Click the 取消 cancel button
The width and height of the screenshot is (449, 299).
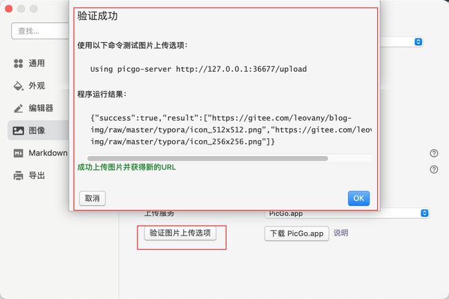coord(92,198)
